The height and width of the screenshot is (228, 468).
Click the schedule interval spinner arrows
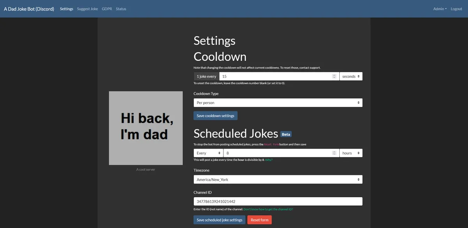334,153
